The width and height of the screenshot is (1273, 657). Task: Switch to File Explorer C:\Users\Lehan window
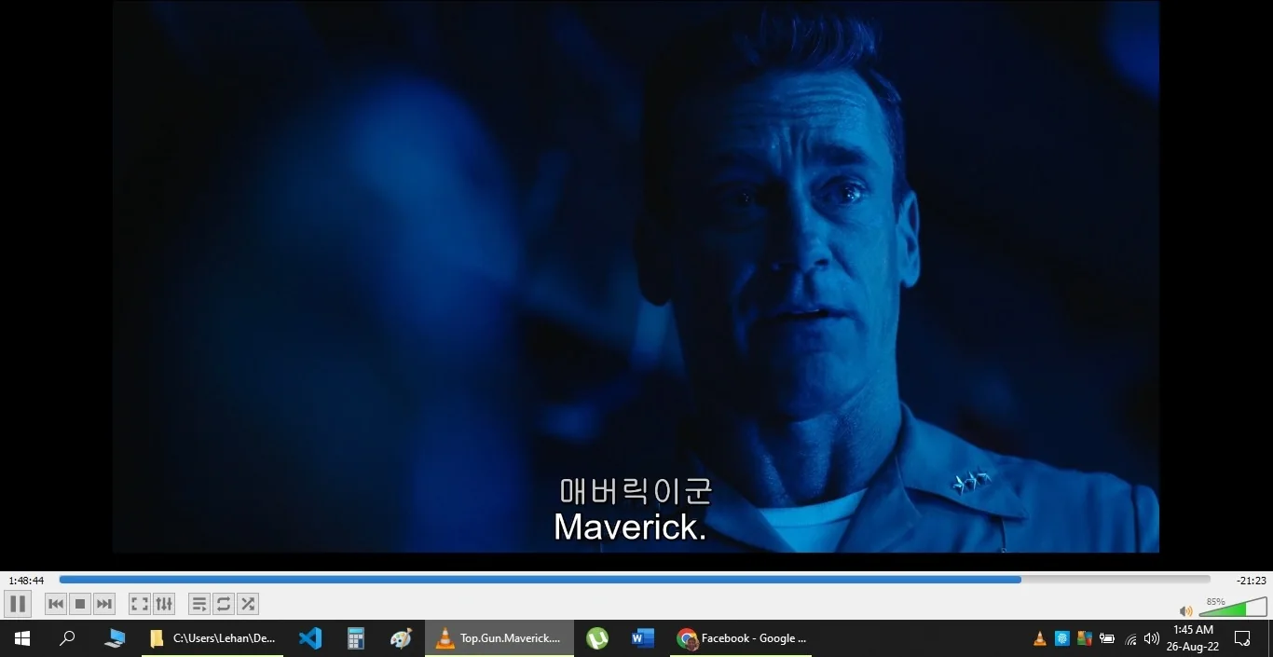click(212, 638)
